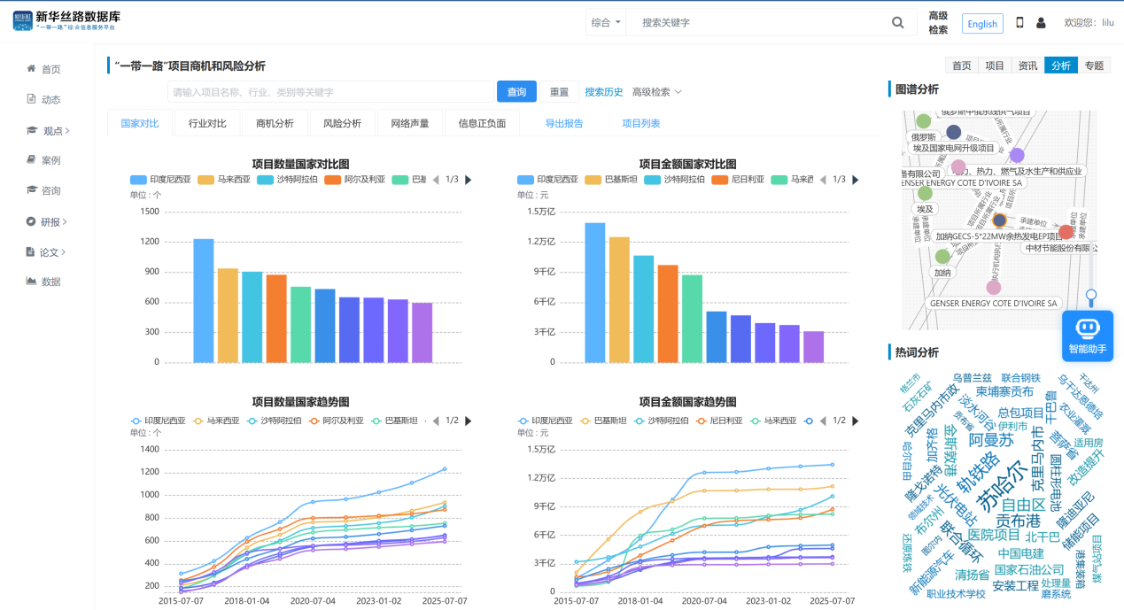
Task: Previous legend page in 项目数量国家趋势图
Action: coord(435,421)
